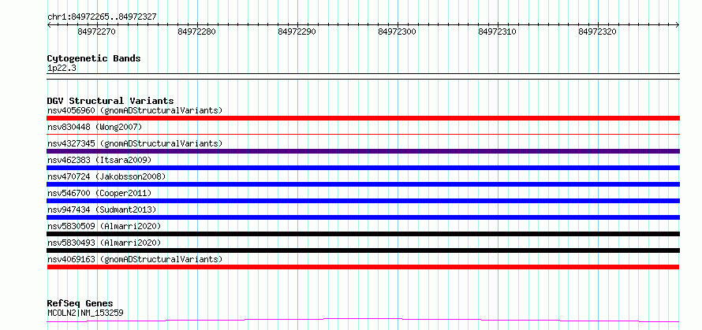This screenshot has height=330, width=702.
Task: Click the black bar under nsv5830509
Action: 363,234
